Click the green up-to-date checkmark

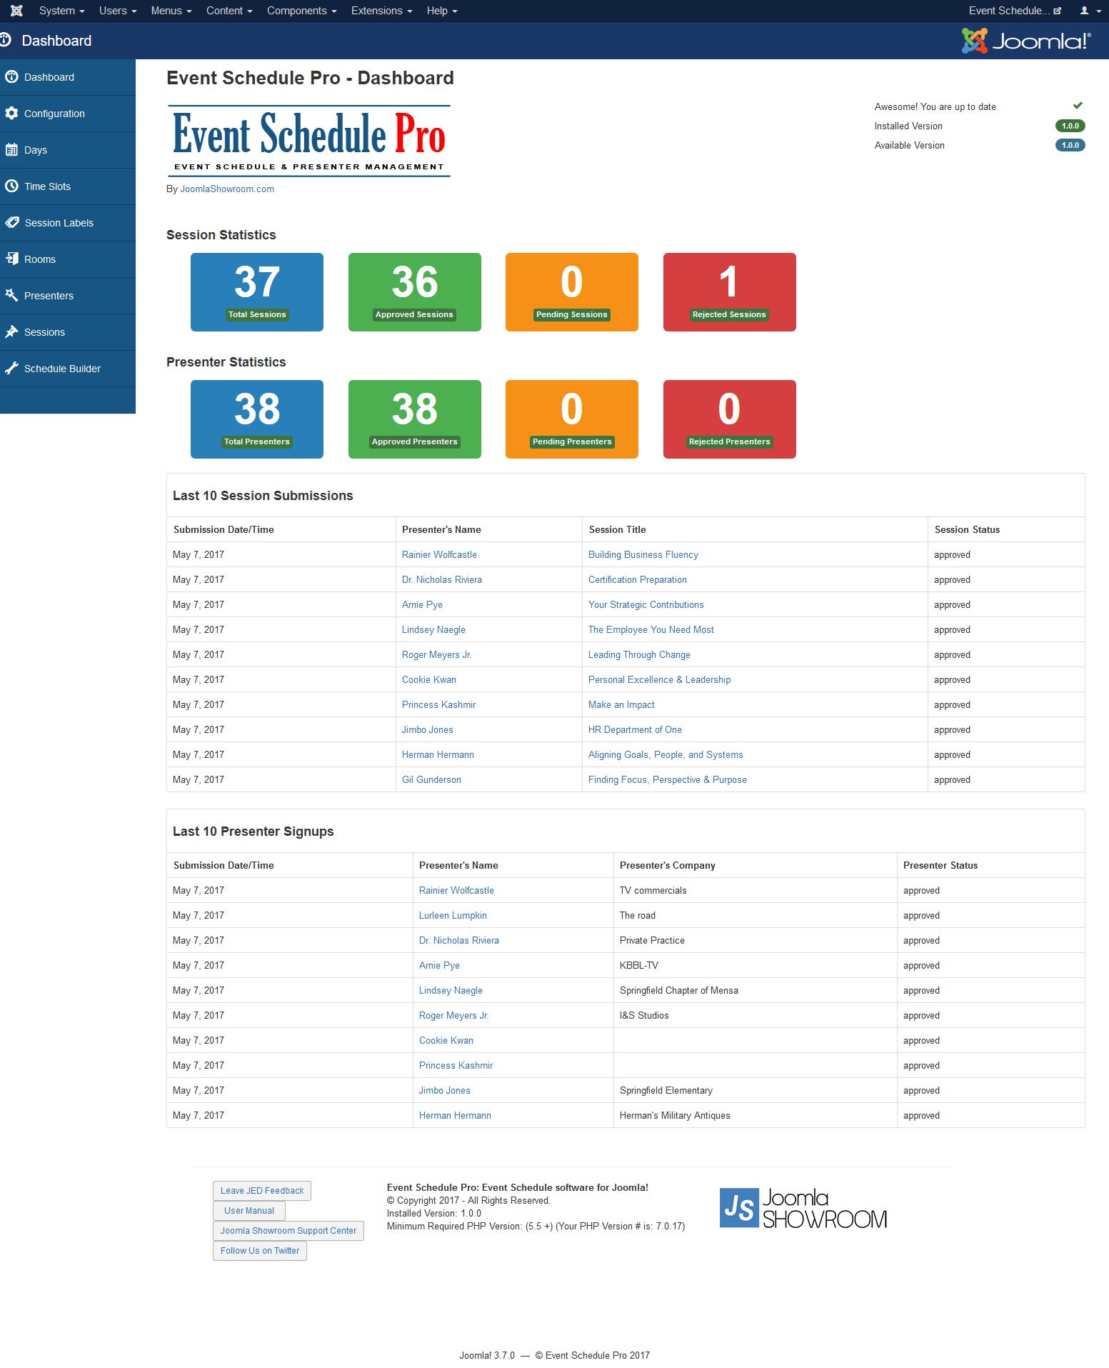[1078, 106]
